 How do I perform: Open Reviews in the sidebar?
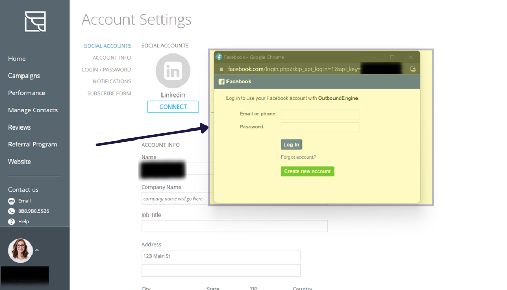click(19, 127)
